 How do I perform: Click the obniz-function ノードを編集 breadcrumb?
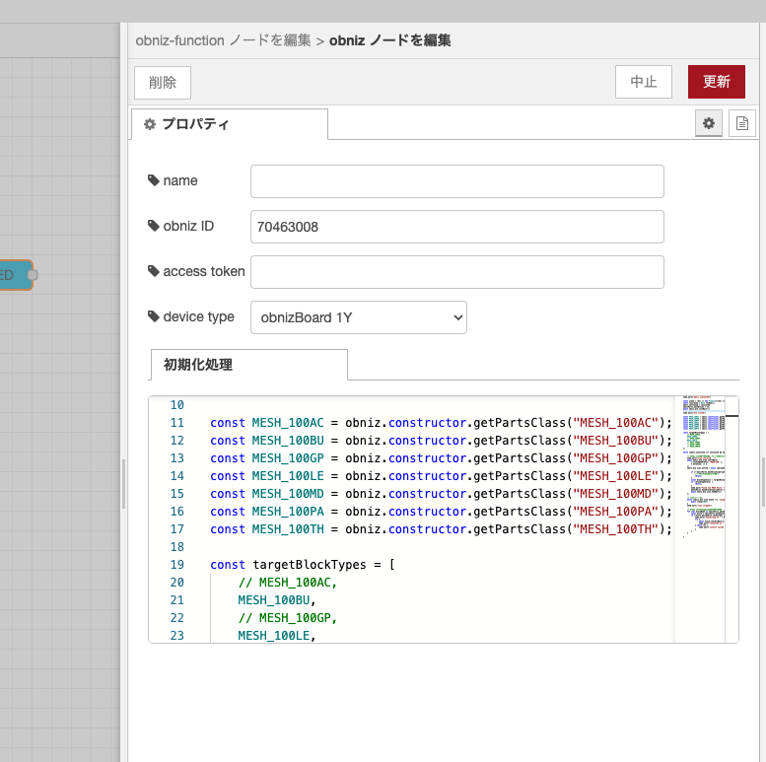pyautogui.click(x=223, y=40)
